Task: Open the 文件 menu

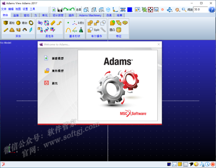Action: (4, 9)
